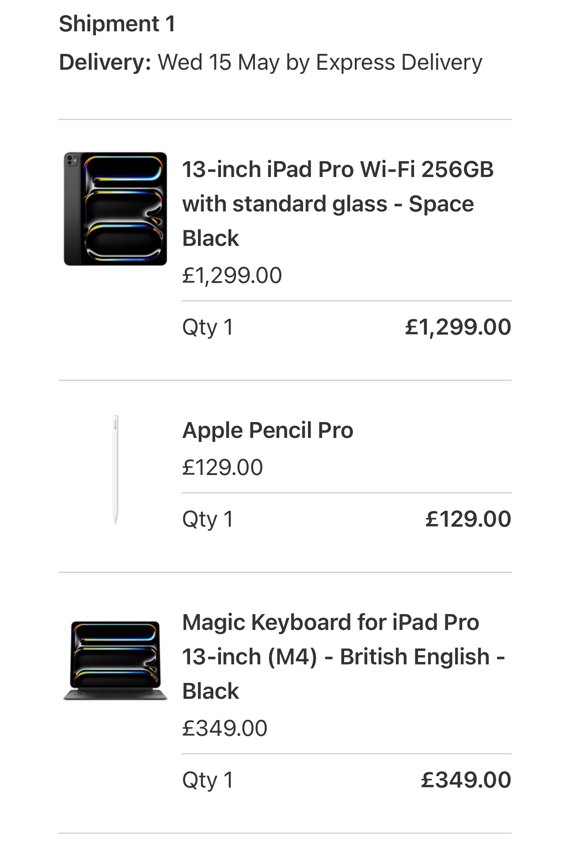
Task: Open the iPad Pro product thumbnail
Action: [115, 209]
